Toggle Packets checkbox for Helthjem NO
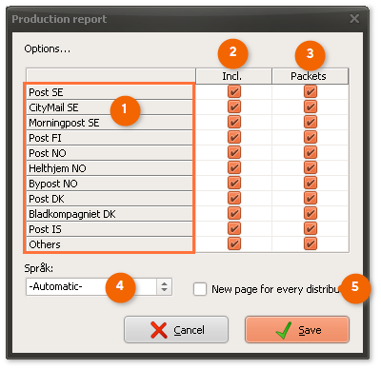 click(x=311, y=168)
